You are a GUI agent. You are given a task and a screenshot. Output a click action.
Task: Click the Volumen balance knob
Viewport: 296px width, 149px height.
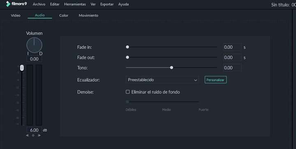pyautogui.click(x=34, y=45)
